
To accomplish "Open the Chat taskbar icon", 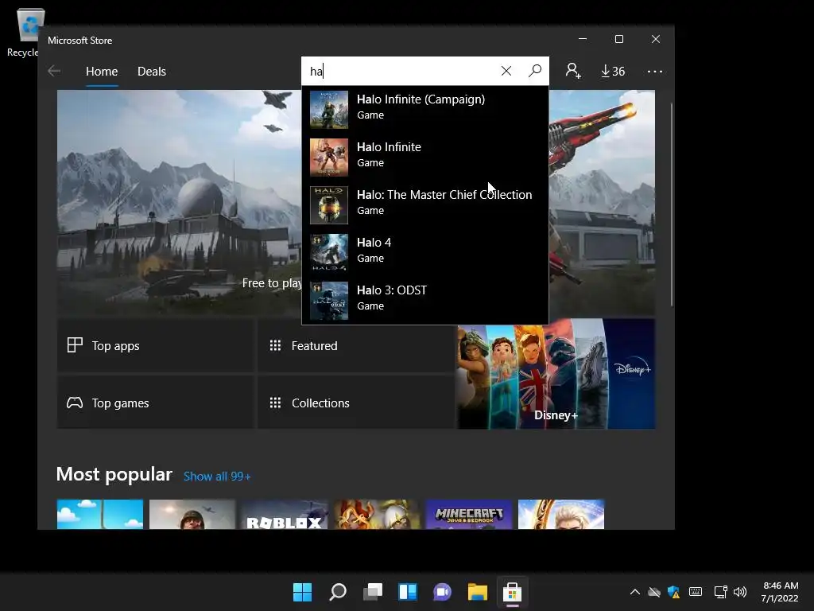I will (x=442, y=592).
